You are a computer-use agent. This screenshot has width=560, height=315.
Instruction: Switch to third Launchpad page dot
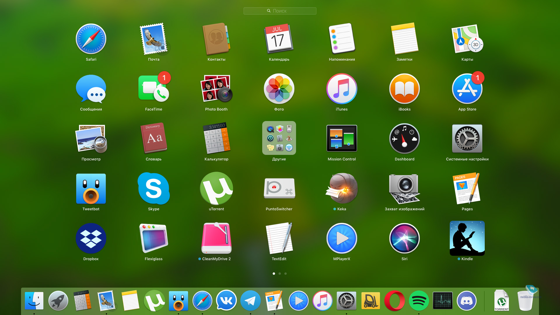click(x=286, y=274)
